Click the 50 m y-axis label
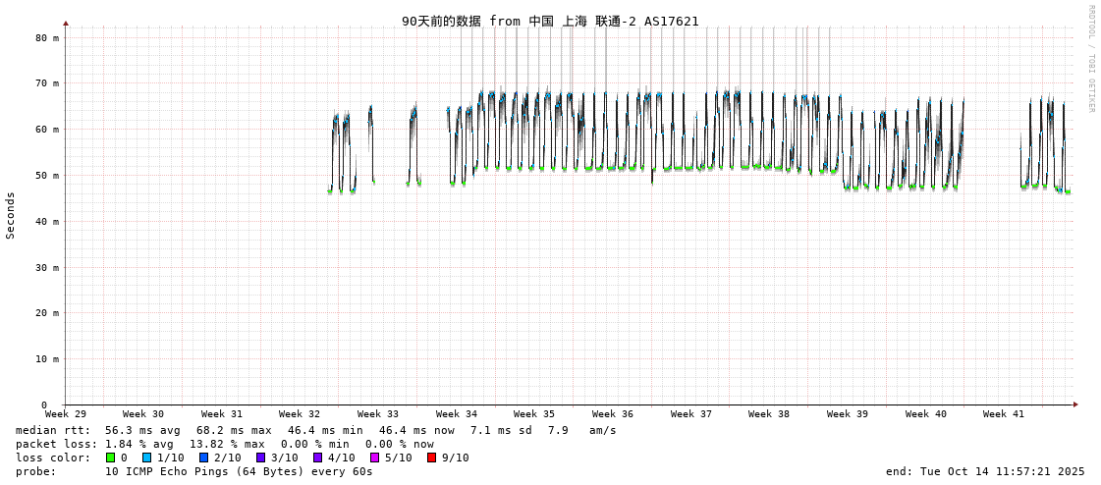1101x485 pixels. (x=47, y=176)
